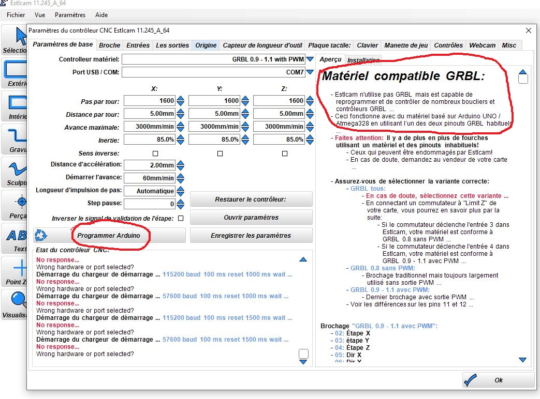Click the Visualisation magnifier icon
This screenshot has height=399, width=540.
[14, 304]
